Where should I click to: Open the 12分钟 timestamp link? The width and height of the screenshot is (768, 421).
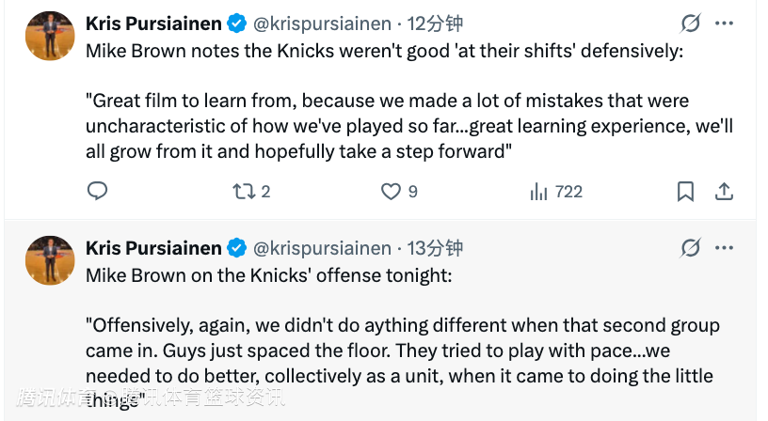[435, 23]
